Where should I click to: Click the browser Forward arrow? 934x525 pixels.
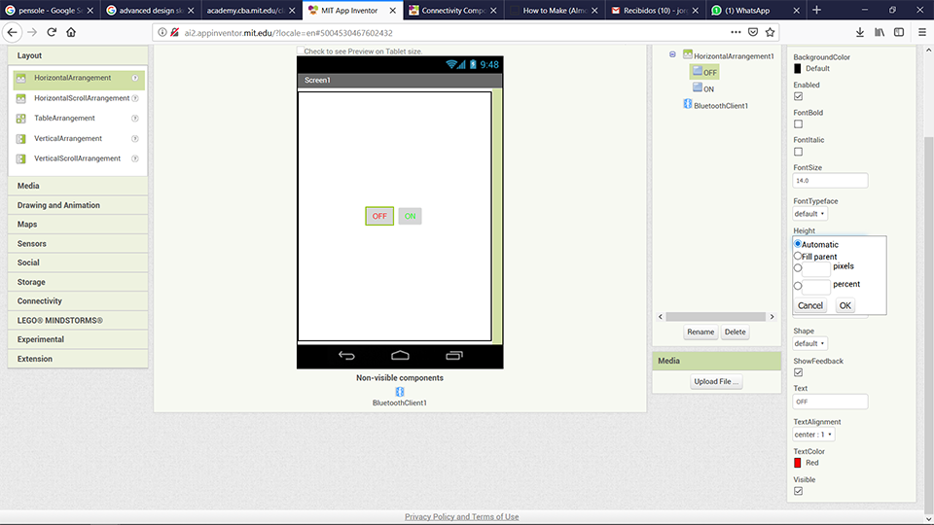pyautogui.click(x=32, y=32)
